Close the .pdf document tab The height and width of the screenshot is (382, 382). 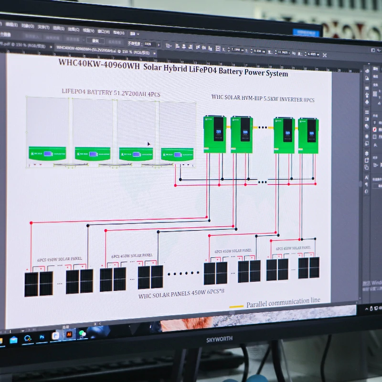pos(51,47)
